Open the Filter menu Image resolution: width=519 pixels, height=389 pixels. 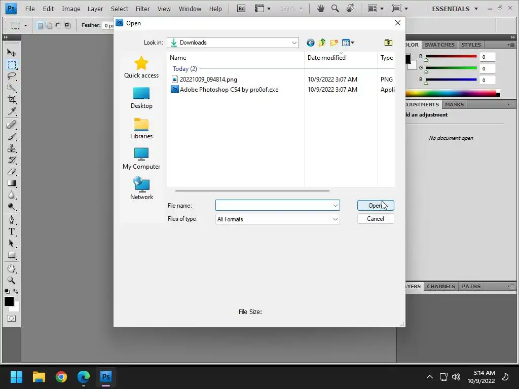point(142,9)
